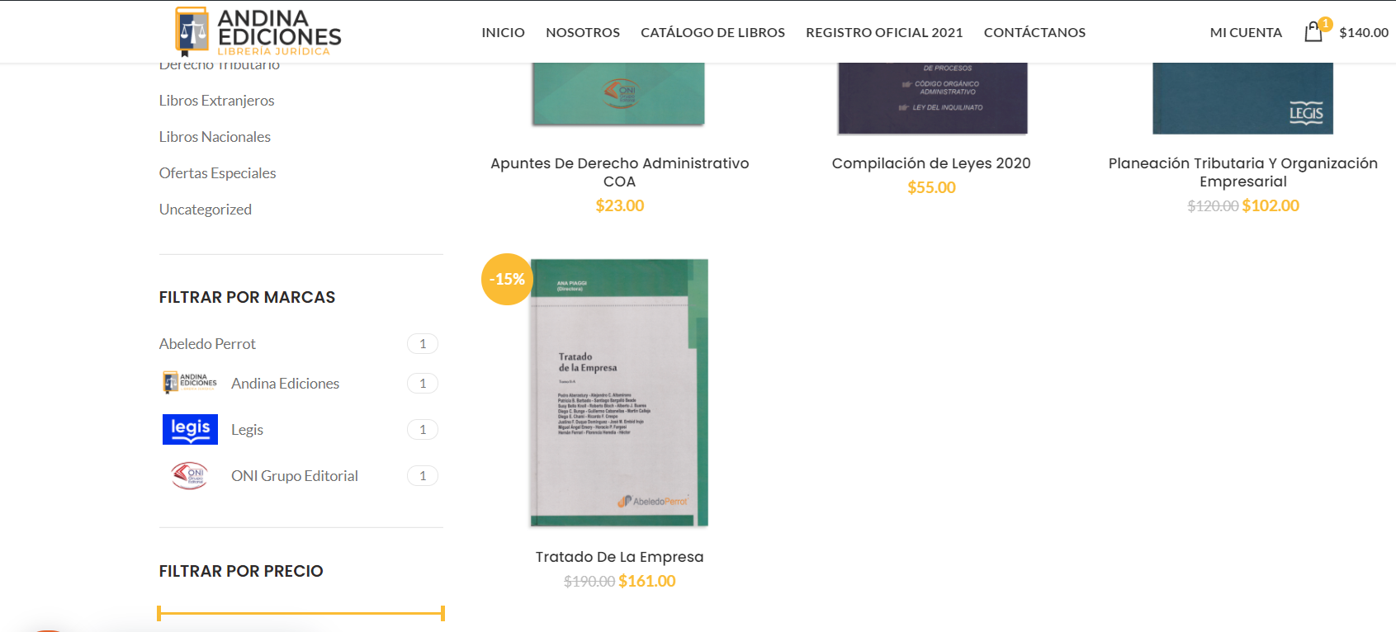1396x632 pixels.
Task: Select the Legis brand logo filter
Action: [x=190, y=430]
